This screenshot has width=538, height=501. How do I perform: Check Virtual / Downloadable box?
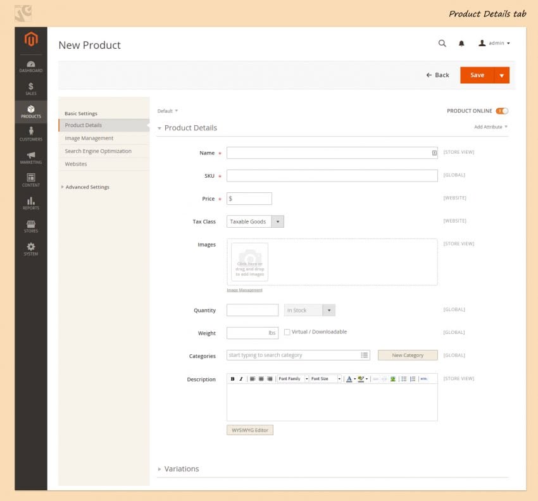[x=287, y=332]
